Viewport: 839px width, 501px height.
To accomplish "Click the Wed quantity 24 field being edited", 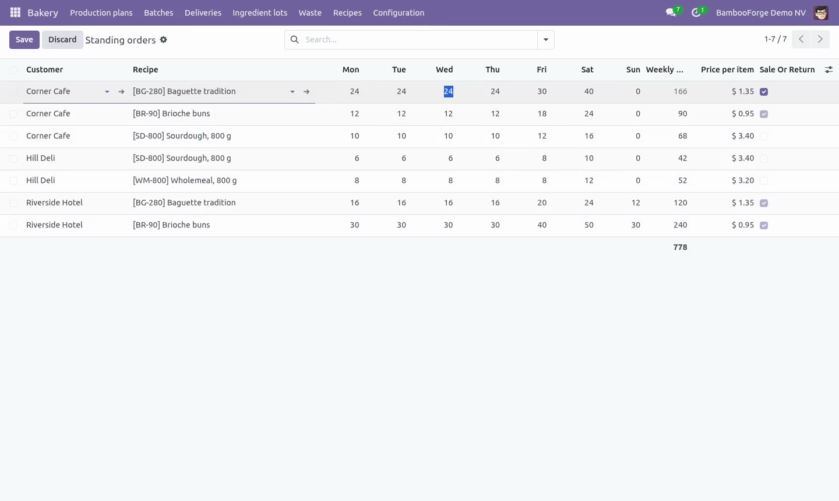I will click(x=448, y=91).
